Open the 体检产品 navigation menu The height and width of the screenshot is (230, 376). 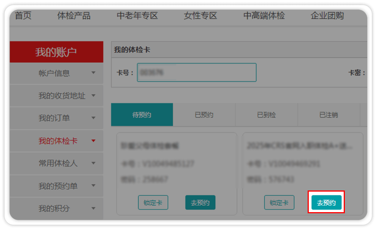[74, 16]
